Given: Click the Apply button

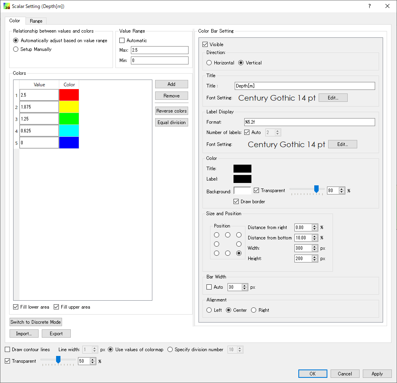Looking at the screenshot, I should 377,373.
